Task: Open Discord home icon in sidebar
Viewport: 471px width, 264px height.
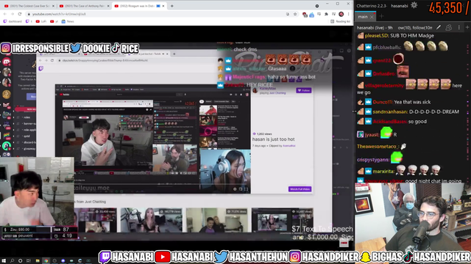Action: pyautogui.click(x=7, y=62)
